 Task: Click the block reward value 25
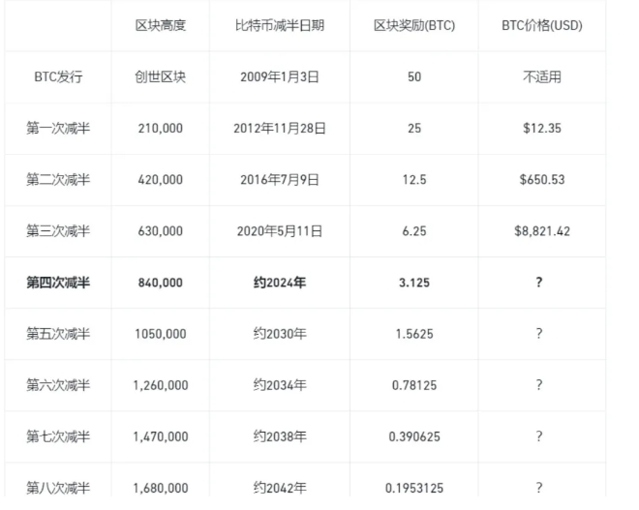(414, 129)
